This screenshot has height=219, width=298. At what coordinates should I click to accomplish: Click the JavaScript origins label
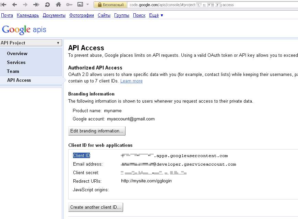[x=91, y=190]
